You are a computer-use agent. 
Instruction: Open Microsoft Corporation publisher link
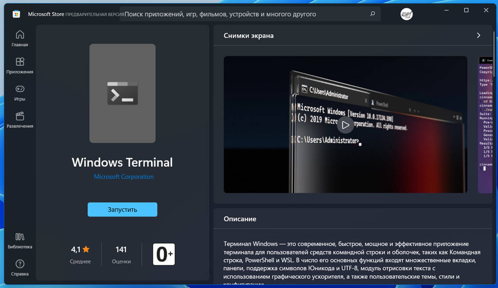(123, 177)
